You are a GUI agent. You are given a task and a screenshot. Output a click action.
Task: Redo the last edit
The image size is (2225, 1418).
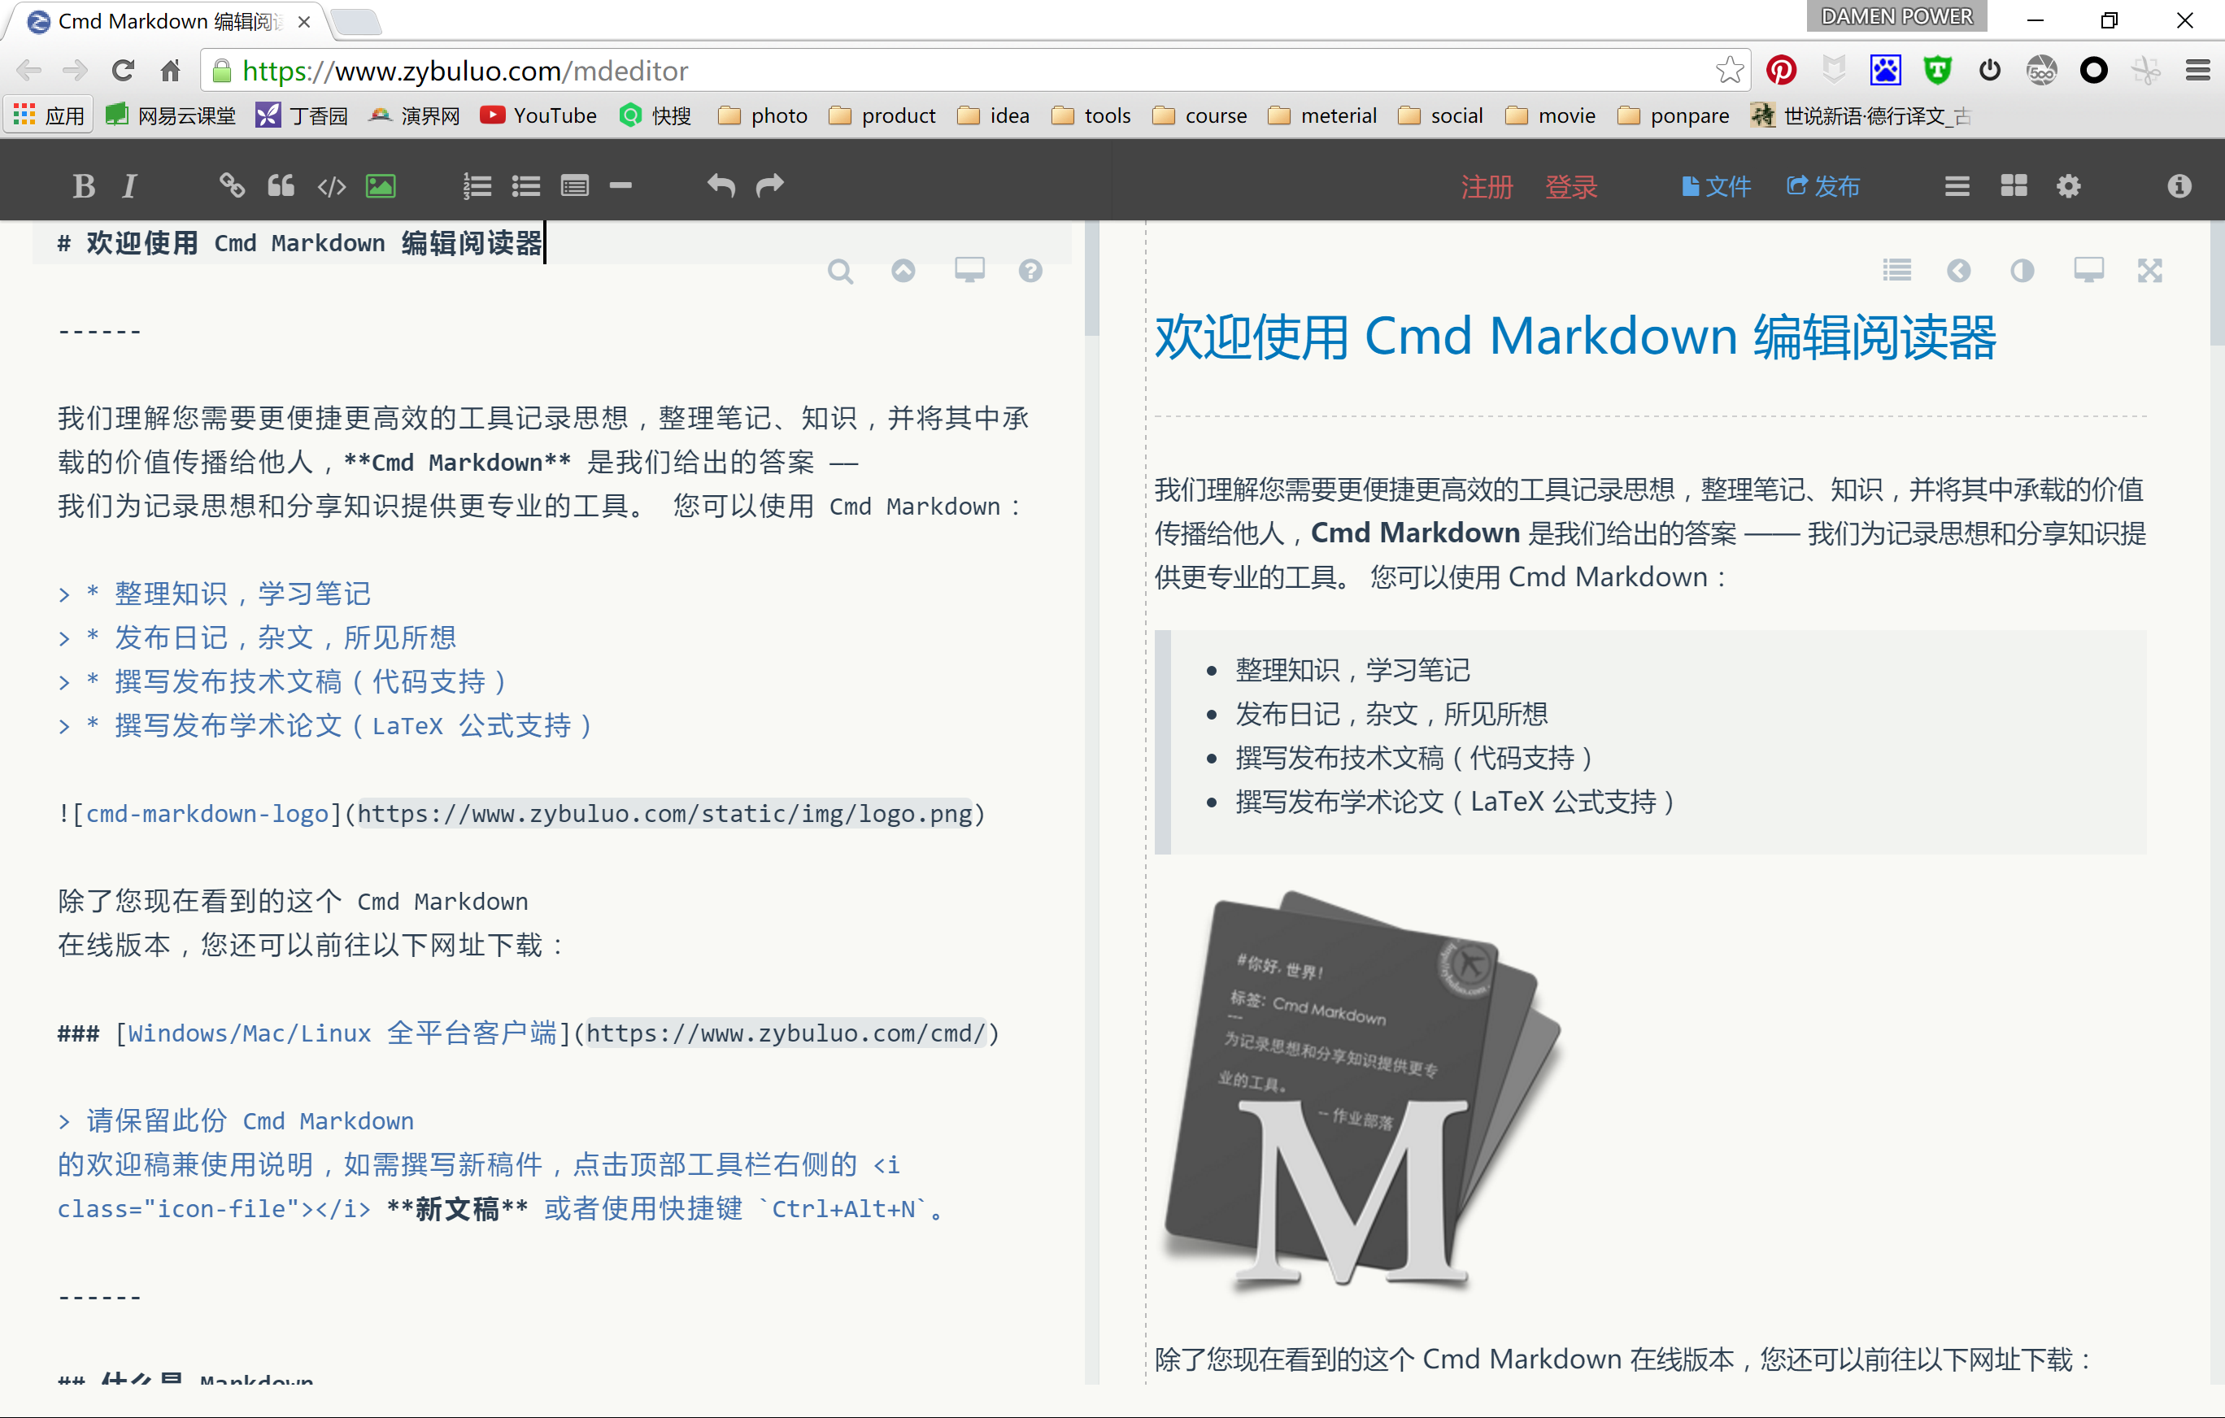pos(769,185)
